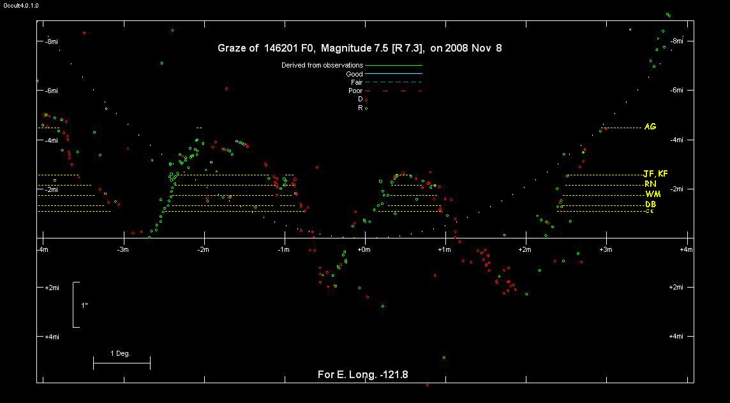Image resolution: width=730 pixels, height=403 pixels.
Task: Click the red dashed 'Poor' line sample
Action: click(394, 91)
